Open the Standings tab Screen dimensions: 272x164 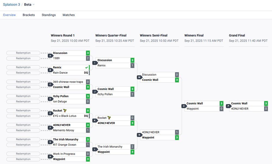click(x=49, y=15)
